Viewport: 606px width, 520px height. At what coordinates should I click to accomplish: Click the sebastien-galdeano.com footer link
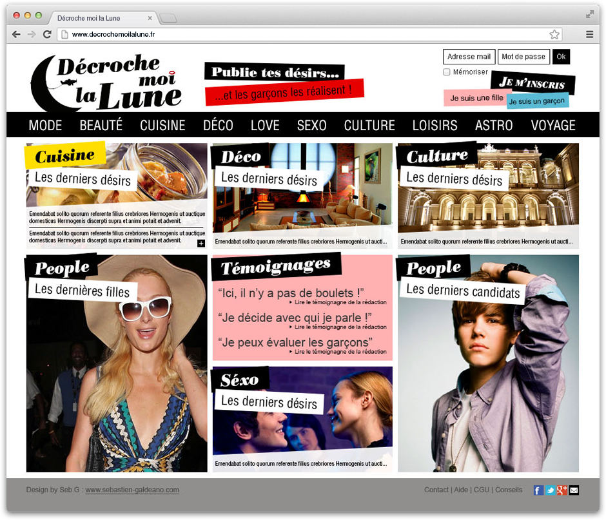(132, 490)
